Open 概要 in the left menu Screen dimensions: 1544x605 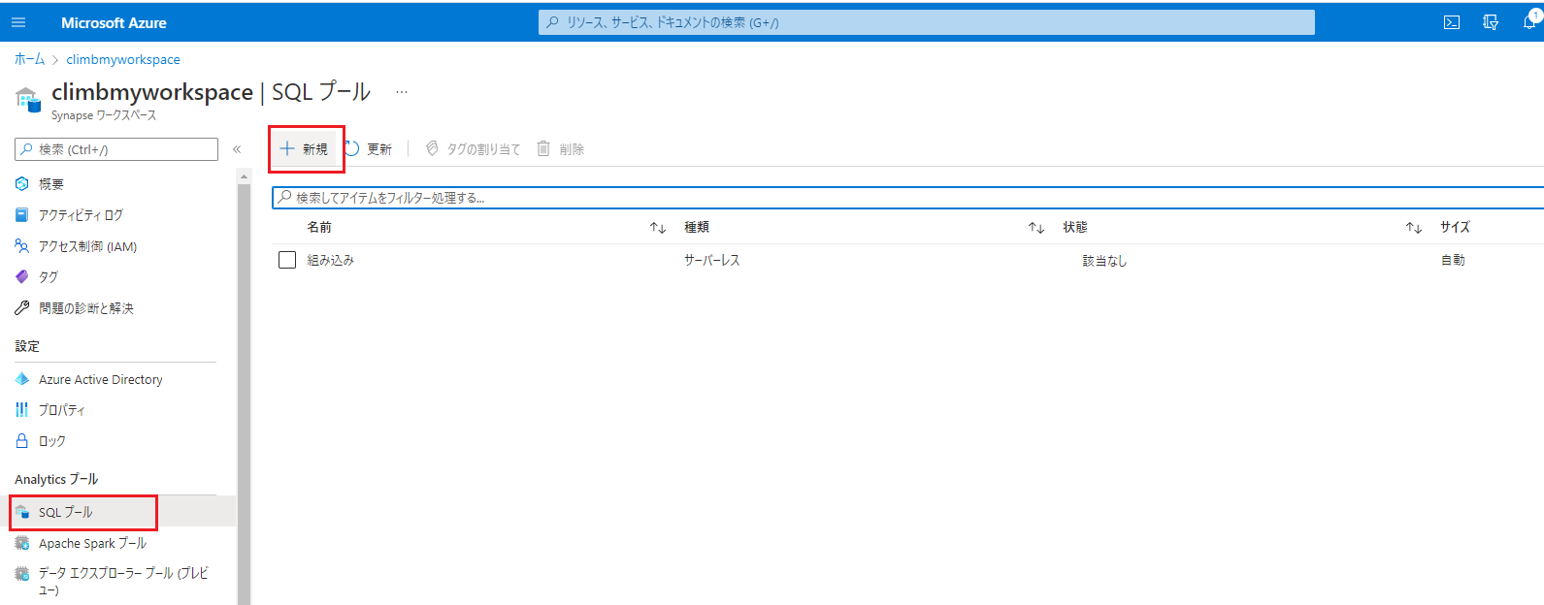51,184
